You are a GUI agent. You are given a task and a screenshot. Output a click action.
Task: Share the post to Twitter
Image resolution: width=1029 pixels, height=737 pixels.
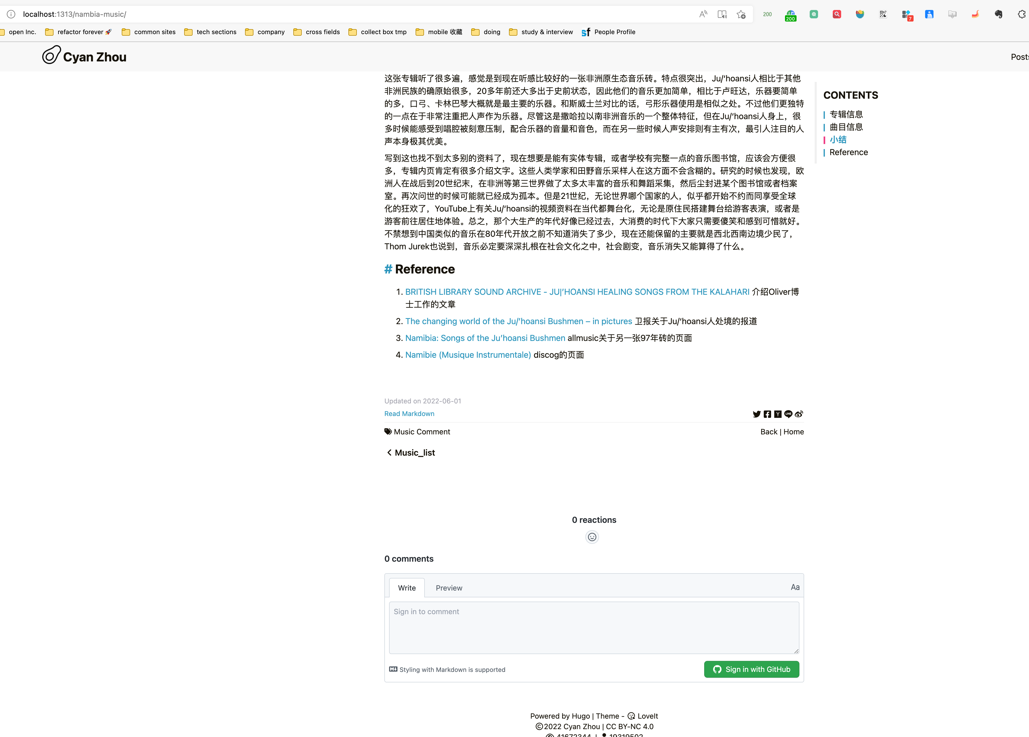coord(757,414)
